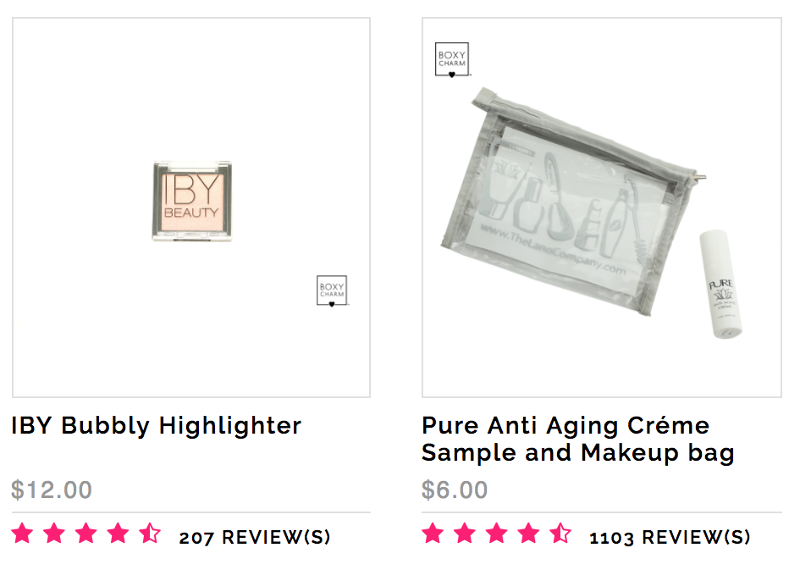Click the IBY Bubbly Highlighter title
The width and height of the screenshot is (811, 581).
click(x=157, y=426)
